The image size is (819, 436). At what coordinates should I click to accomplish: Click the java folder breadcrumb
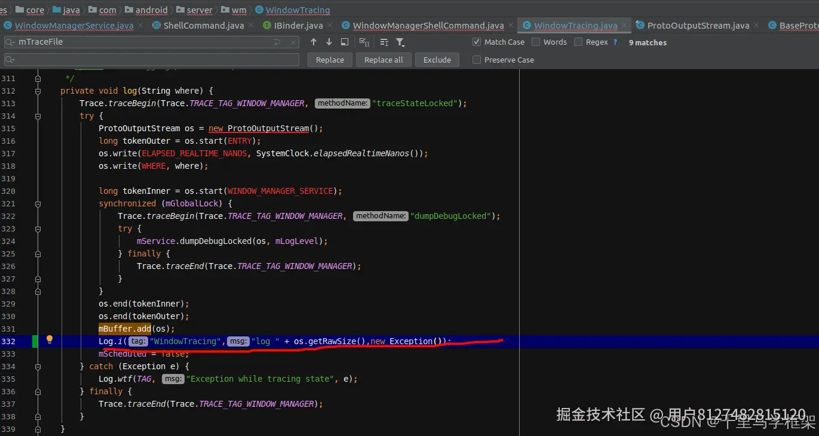coord(66,10)
